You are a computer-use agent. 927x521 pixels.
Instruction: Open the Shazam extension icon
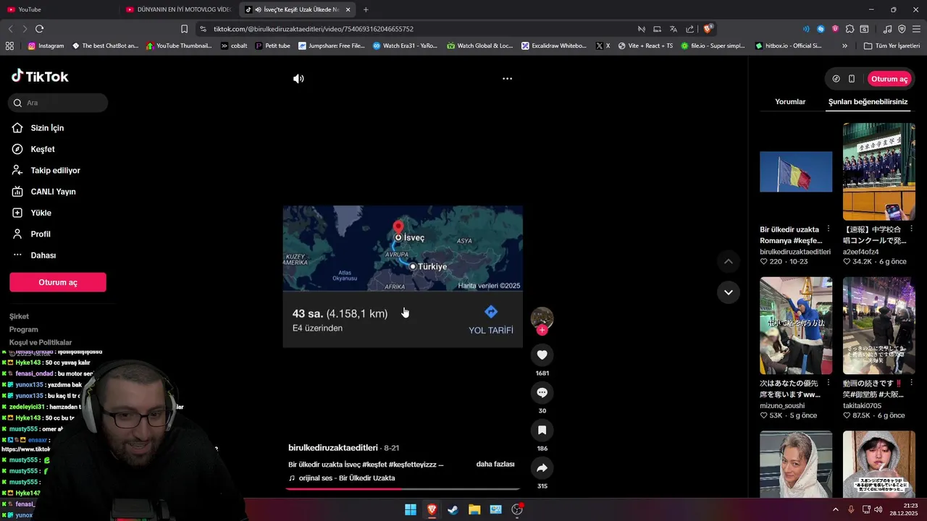pos(821,29)
